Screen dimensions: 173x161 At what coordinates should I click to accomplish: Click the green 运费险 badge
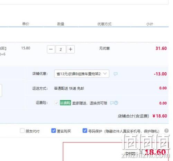pyautogui.click(x=65, y=103)
